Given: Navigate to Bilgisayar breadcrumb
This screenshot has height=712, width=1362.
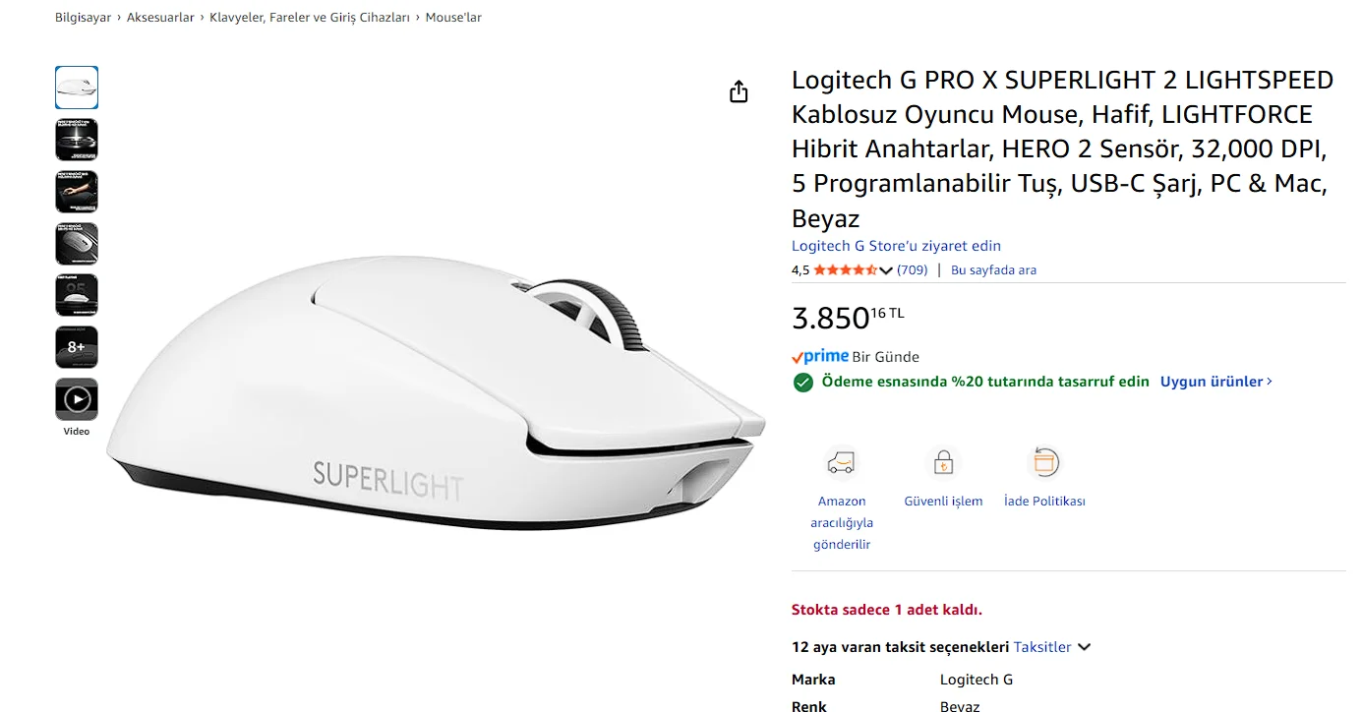Looking at the screenshot, I should click(x=83, y=18).
